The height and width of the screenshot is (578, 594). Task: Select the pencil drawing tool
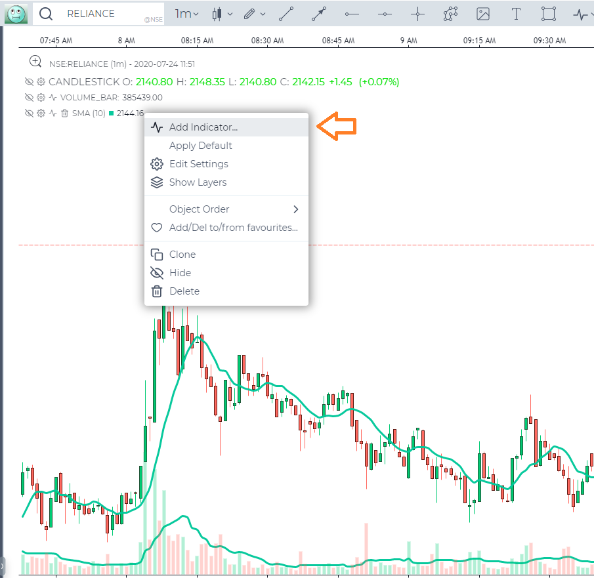click(249, 14)
